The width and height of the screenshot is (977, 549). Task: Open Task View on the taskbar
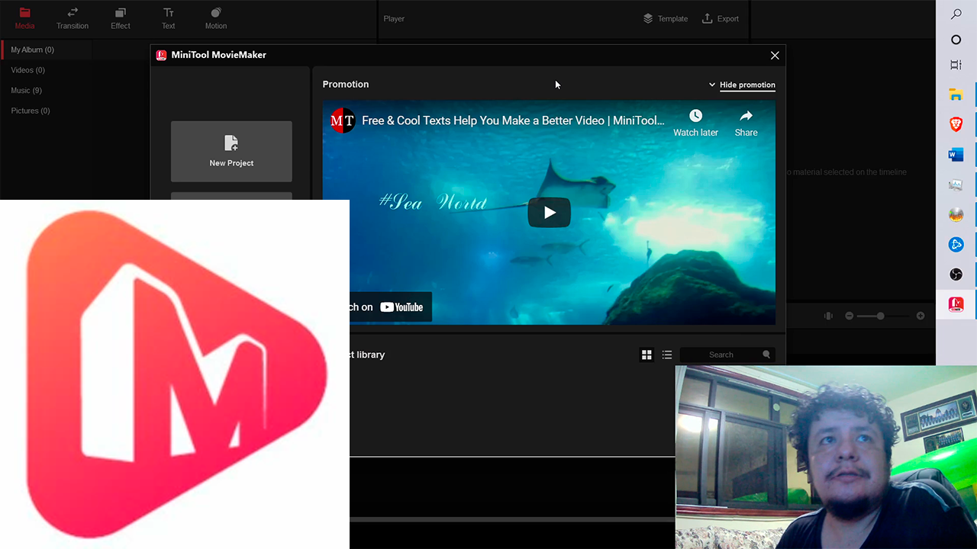click(x=956, y=66)
